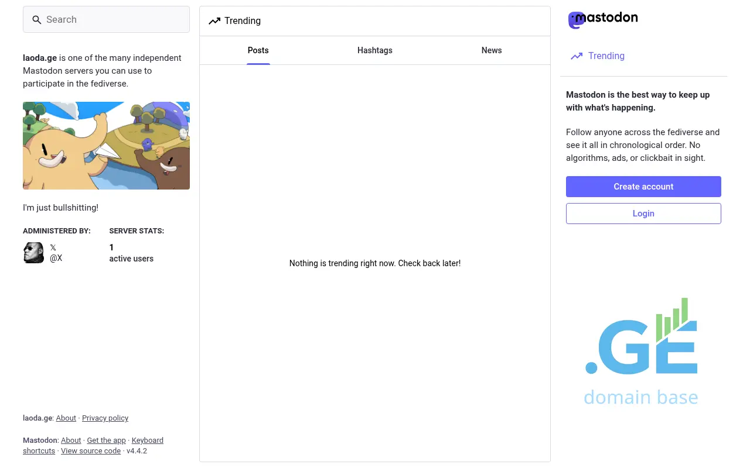Click the "SERVER STATS:" heading
Image resolution: width=750 pixels, height=468 pixels.
[137, 231]
